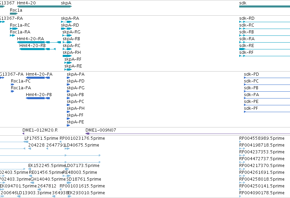Click the skpA-RG transcript label
Screen dimensions: 290x198
pos(71,32)
